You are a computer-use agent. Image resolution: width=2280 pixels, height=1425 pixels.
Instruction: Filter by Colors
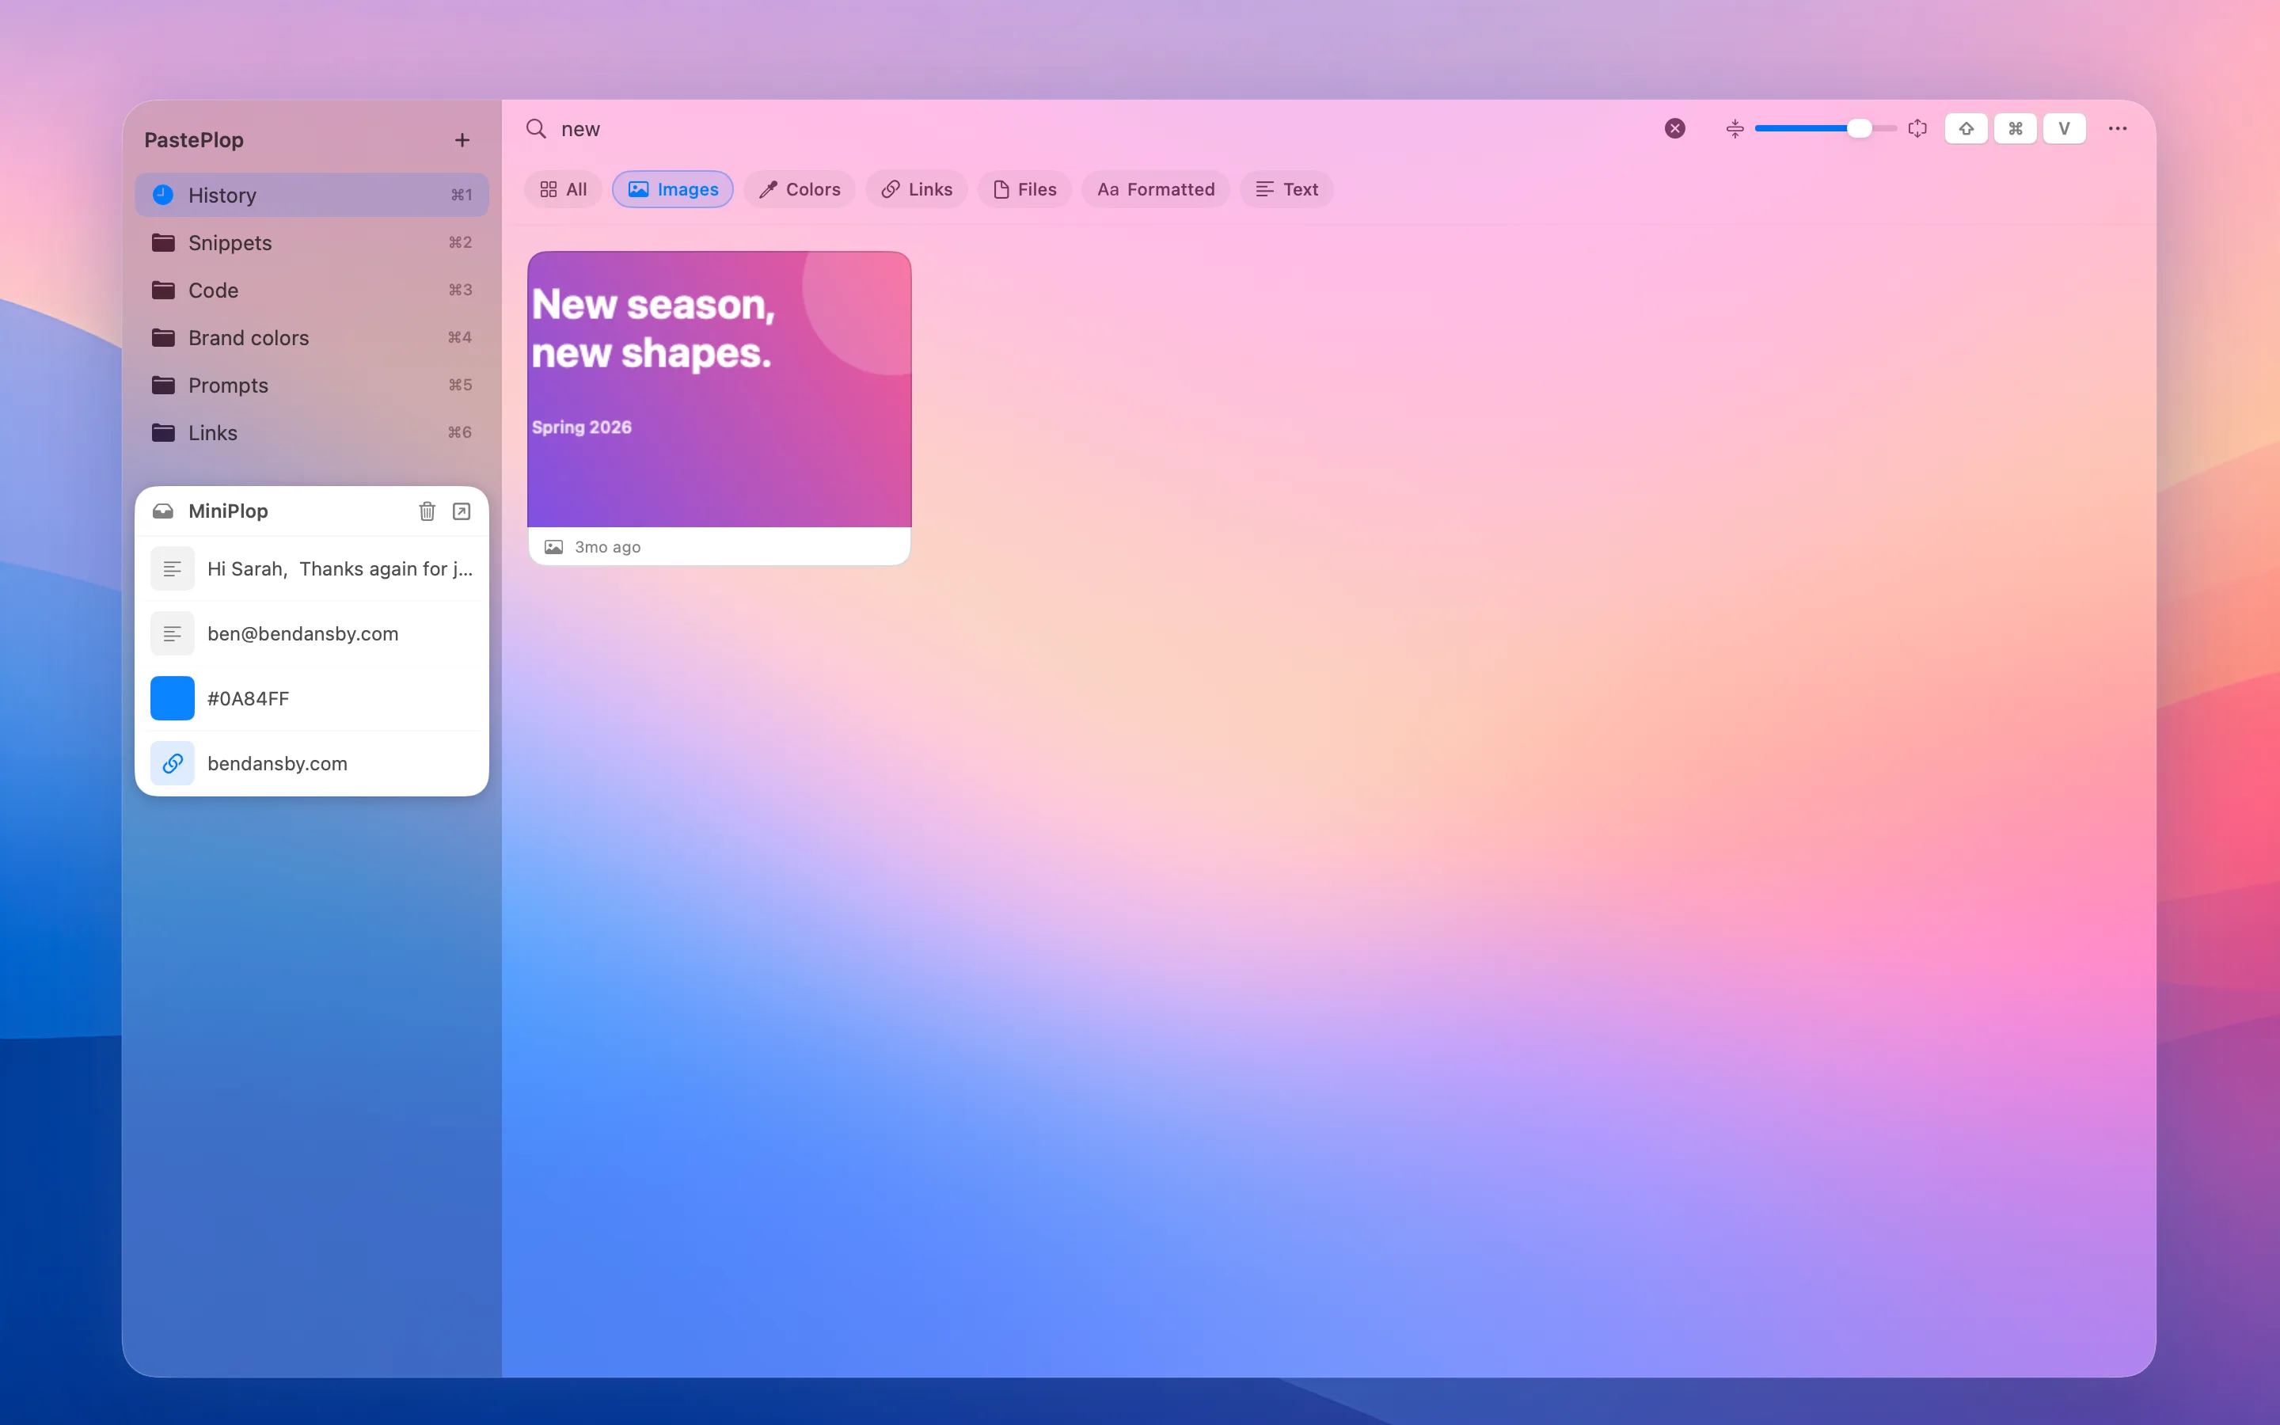pos(800,189)
